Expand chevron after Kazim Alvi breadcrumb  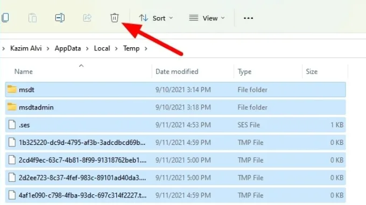pyautogui.click(x=48, y=49)
